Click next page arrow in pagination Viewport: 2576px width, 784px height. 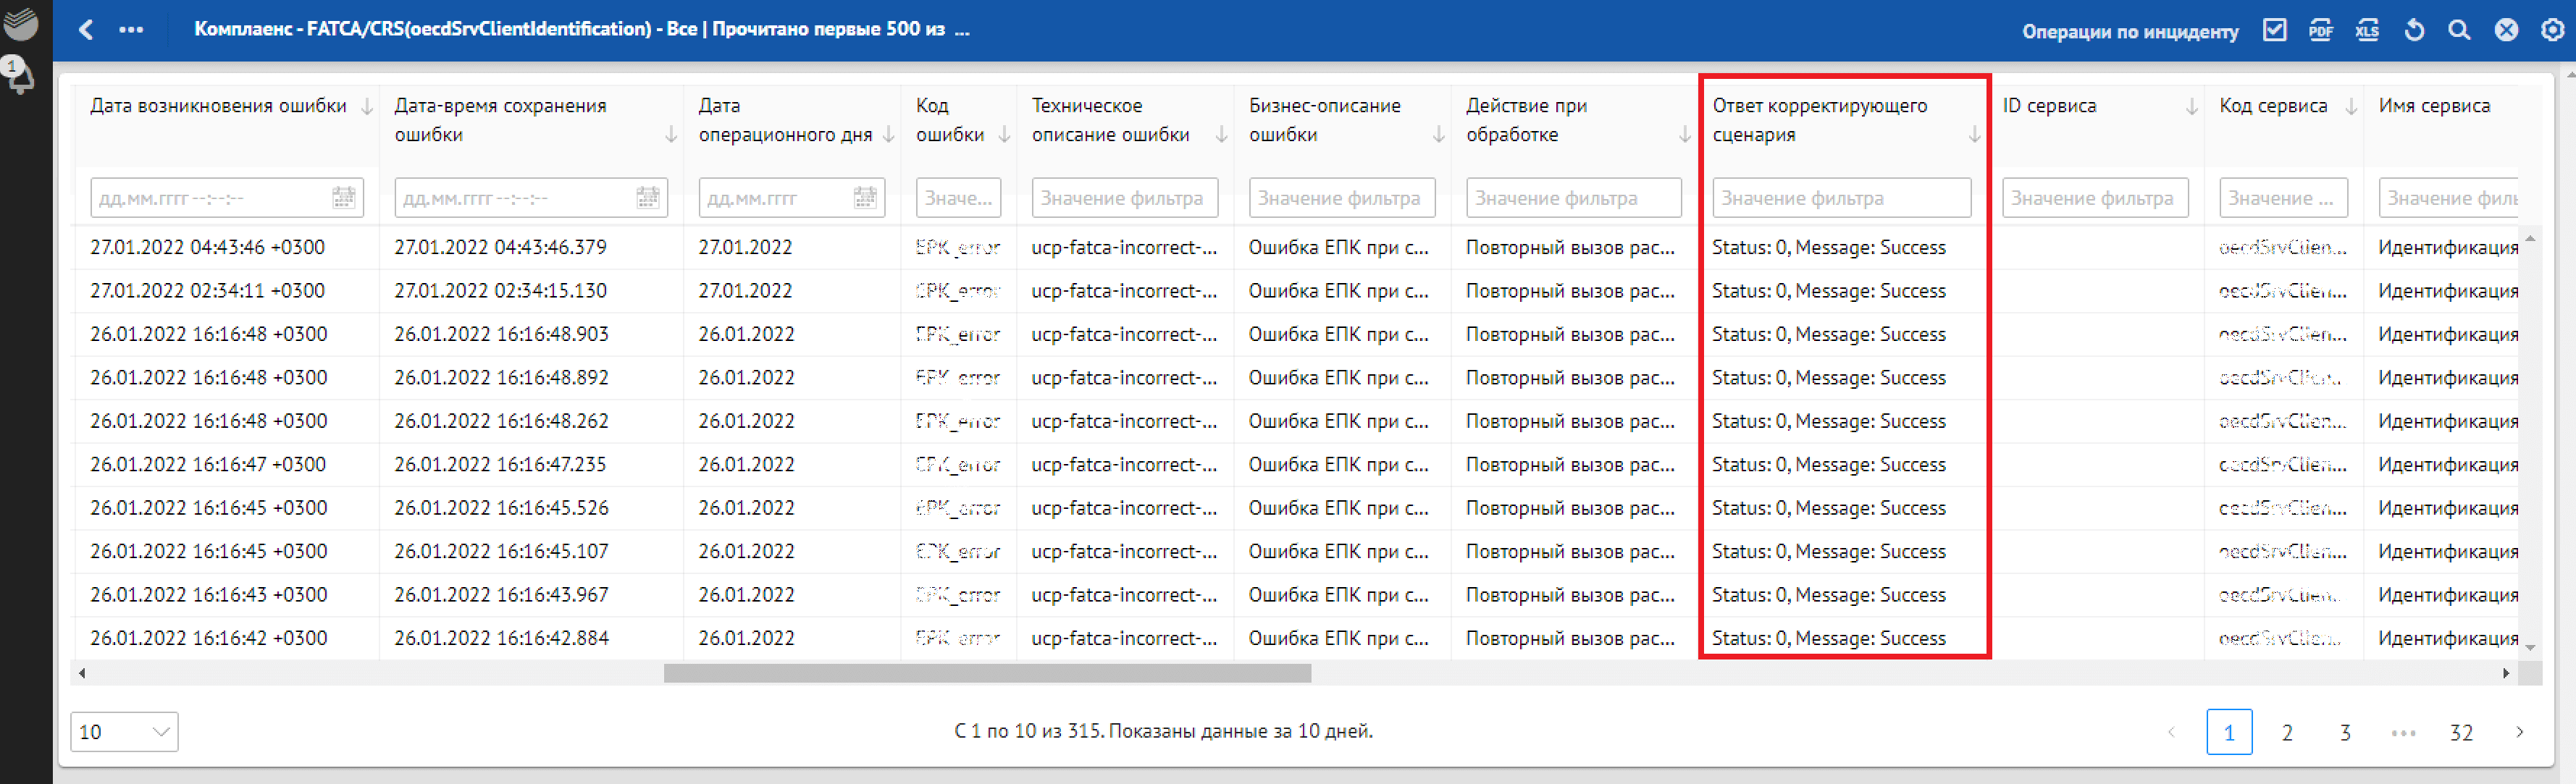2519,732
